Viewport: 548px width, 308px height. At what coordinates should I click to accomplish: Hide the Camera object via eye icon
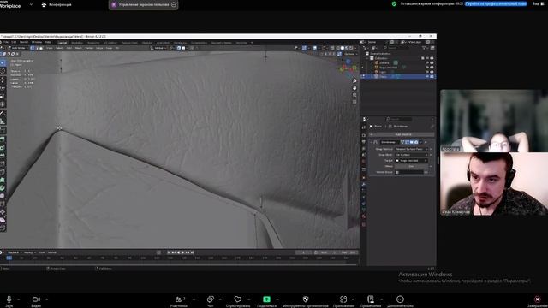tap(426, 62)
